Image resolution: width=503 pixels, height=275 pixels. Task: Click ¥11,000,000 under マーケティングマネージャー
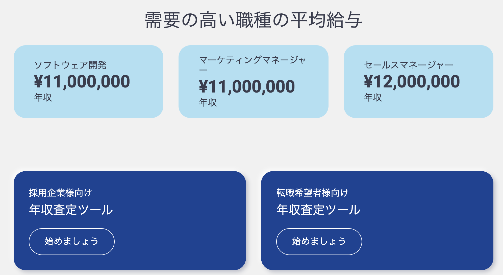point(247,87)
